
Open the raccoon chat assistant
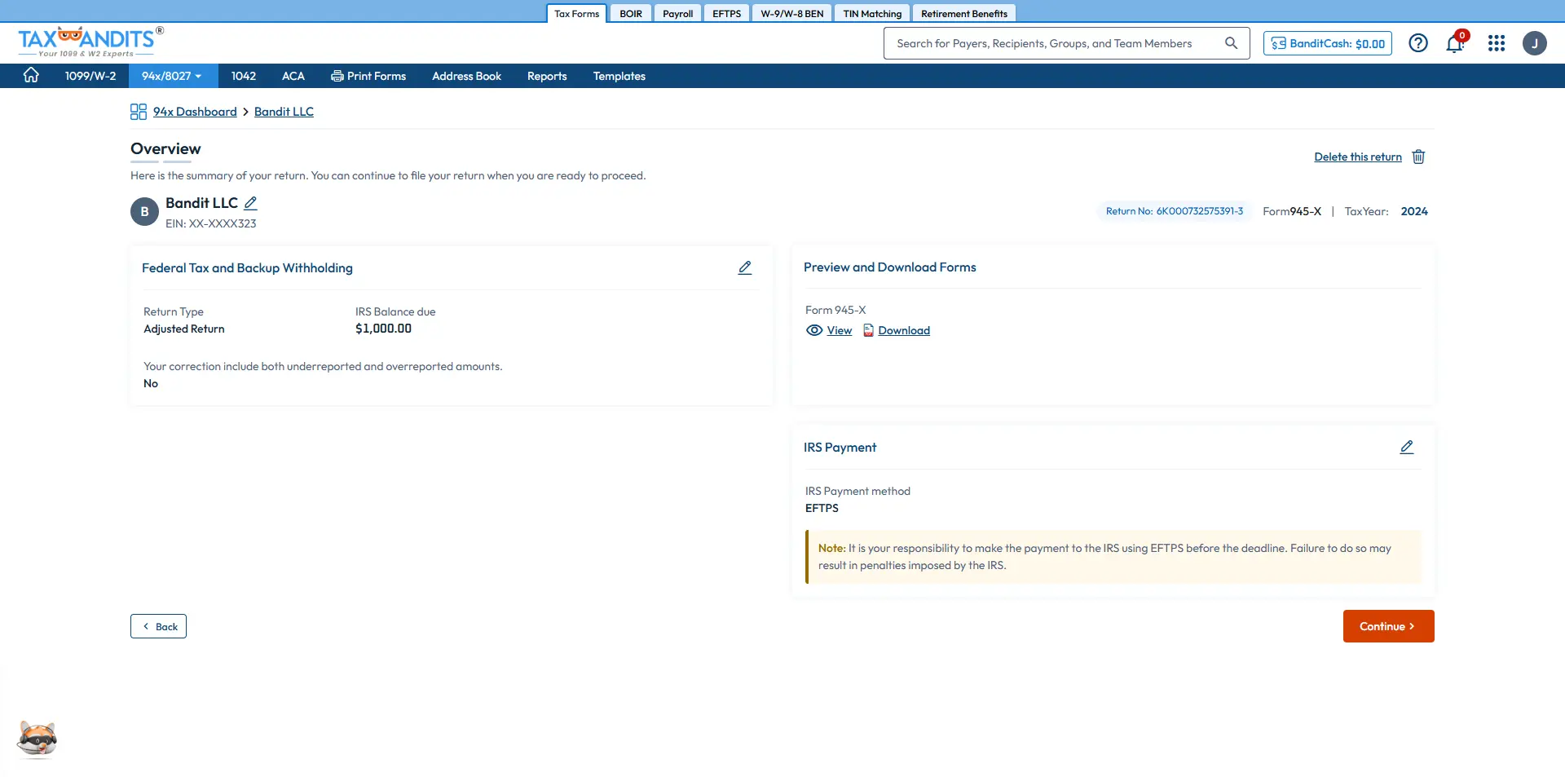point(37,739)
